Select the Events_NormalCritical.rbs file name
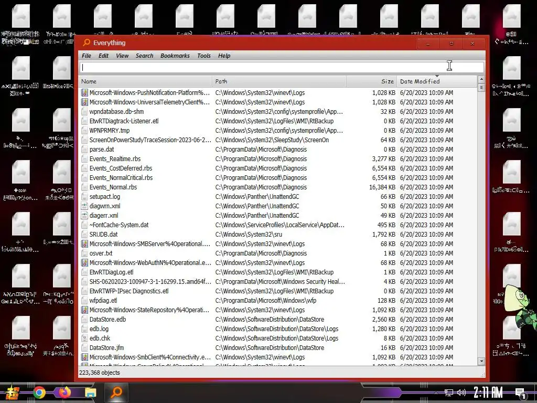The width and height of the screenshot is (537, 403). [121, 177]
